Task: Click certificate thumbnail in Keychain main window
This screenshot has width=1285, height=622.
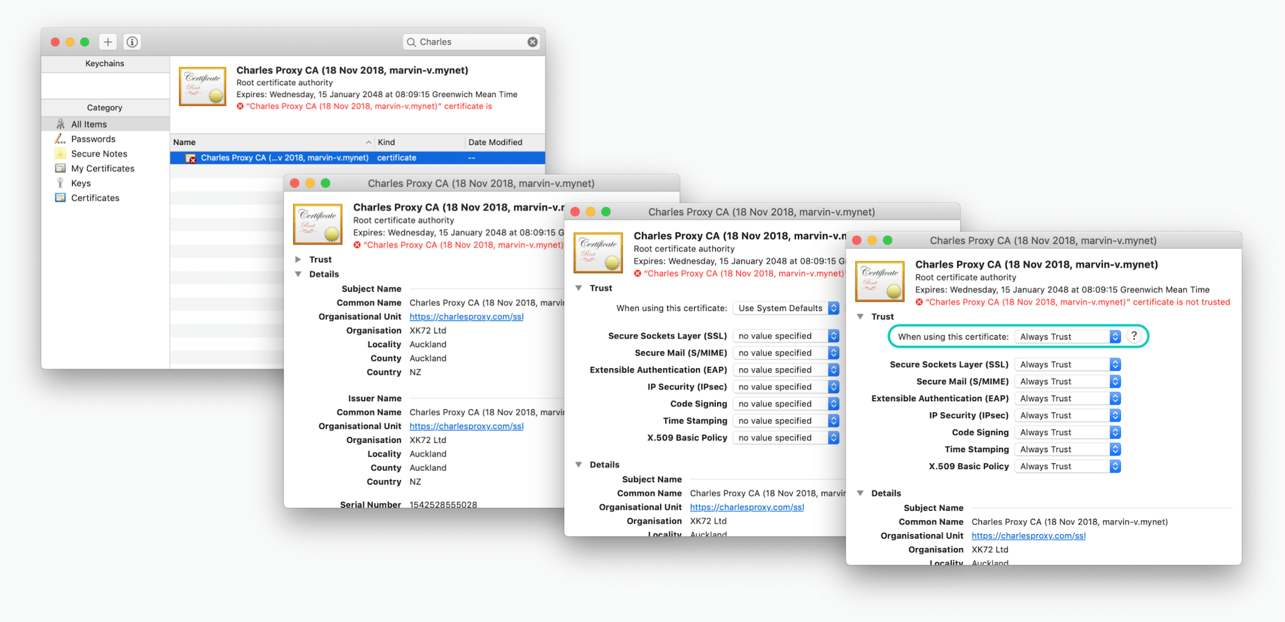Action: [203, 86]
